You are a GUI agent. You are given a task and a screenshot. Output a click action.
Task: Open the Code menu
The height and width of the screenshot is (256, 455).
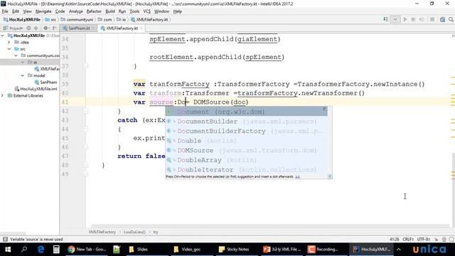pyautogui.click(x=60, y=11)
